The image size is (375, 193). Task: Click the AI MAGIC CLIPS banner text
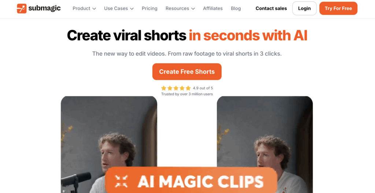pyautogui.click(x=200, y=182)
